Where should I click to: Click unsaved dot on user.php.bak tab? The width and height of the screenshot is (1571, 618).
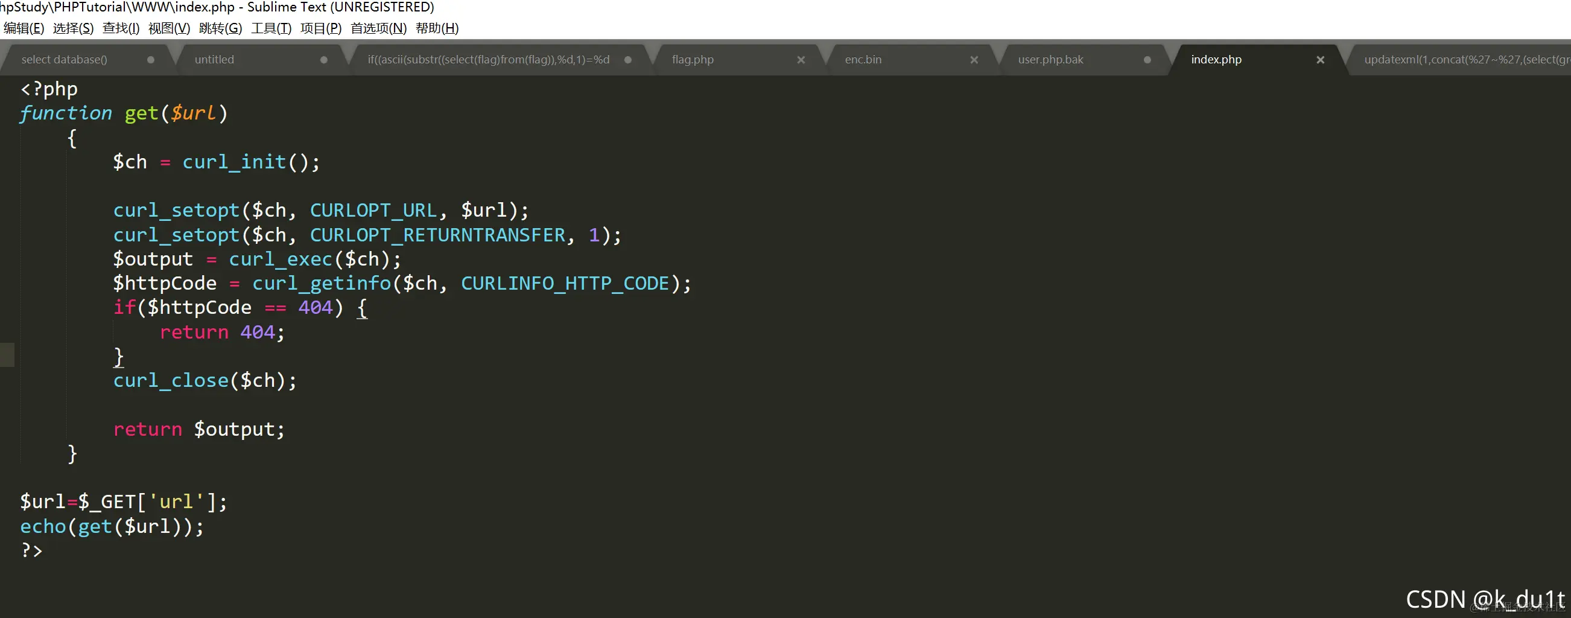tap(1147, 60)
